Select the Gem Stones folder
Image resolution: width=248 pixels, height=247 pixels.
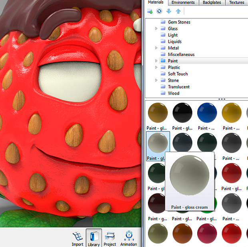click(x=179, y=22)
